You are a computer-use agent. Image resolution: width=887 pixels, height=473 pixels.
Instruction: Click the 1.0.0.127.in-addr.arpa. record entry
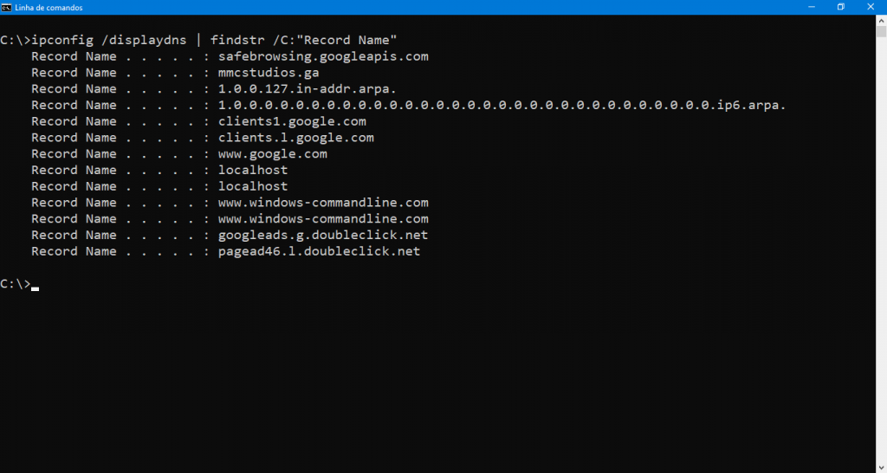coord(308,89)
